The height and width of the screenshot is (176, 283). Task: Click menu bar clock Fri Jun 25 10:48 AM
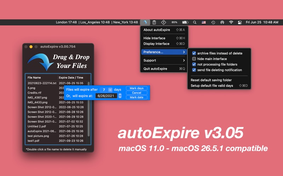(x=262, y=22)
